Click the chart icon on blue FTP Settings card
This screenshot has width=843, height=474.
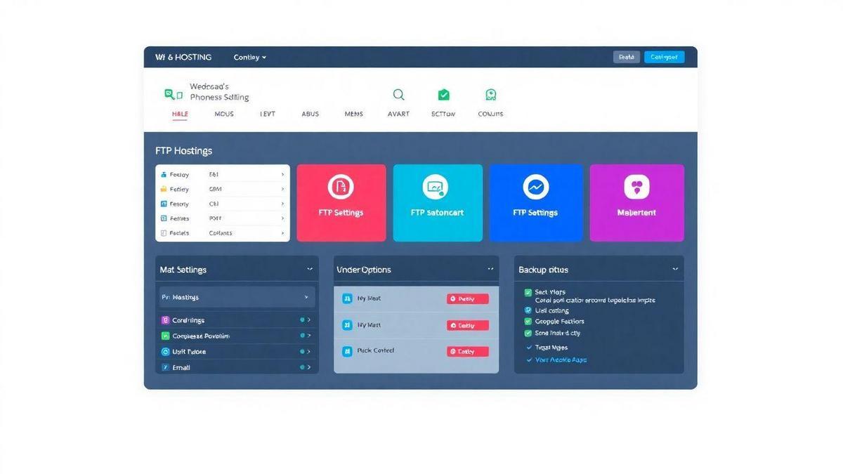[x=536, y=187]
